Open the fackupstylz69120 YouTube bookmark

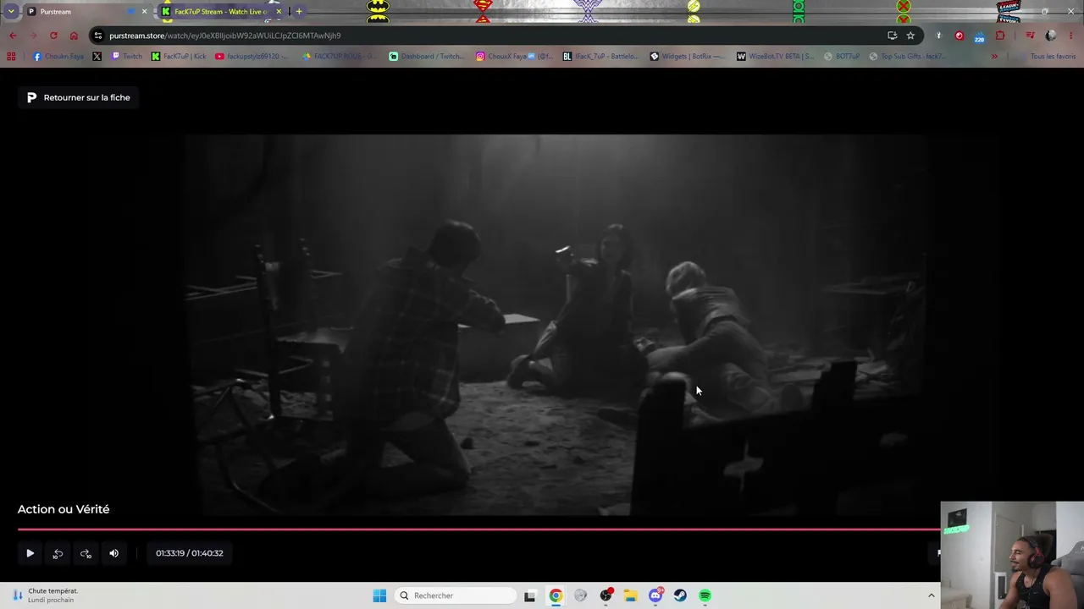pyautogui.click(x=252, y=57)
